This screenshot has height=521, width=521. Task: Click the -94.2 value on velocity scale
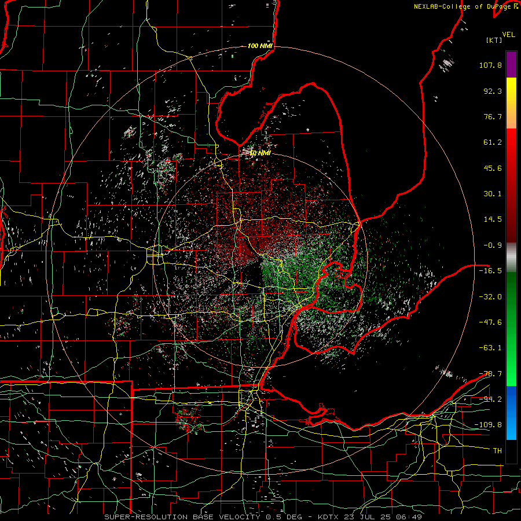(490, 399)
